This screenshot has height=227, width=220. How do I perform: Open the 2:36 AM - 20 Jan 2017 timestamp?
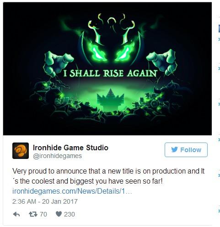(45, 201)
